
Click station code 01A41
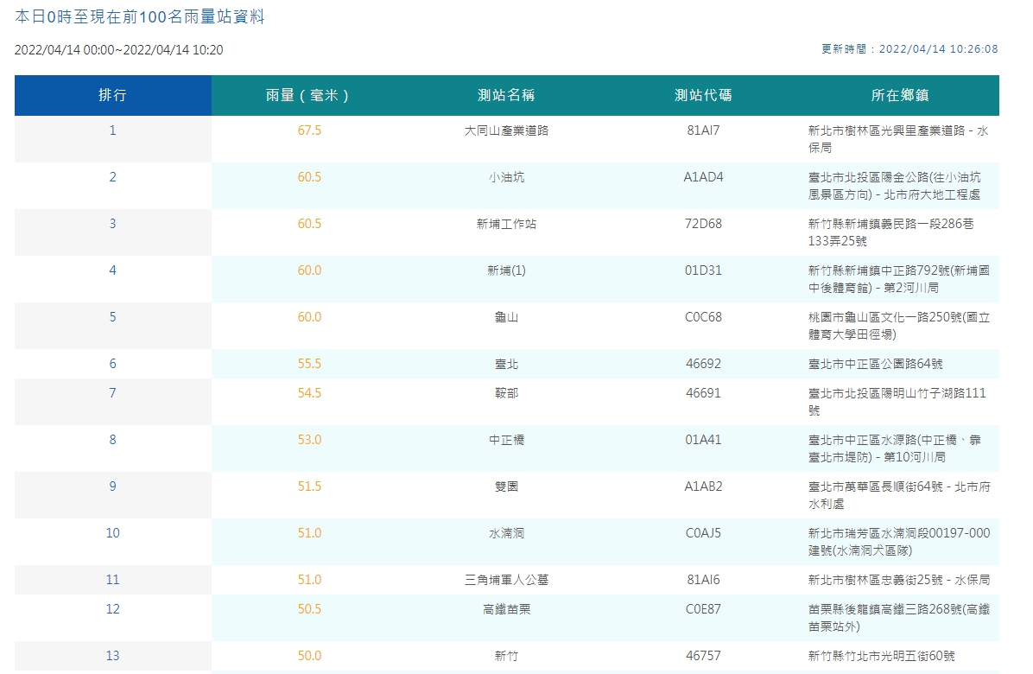[x=703, y=440]
